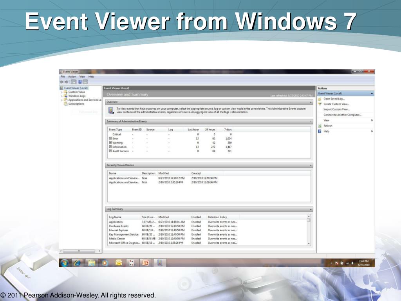Screen dimensions: 401x301
Task: Click the Overview info icon beside description
Action: tap(111, 110)
